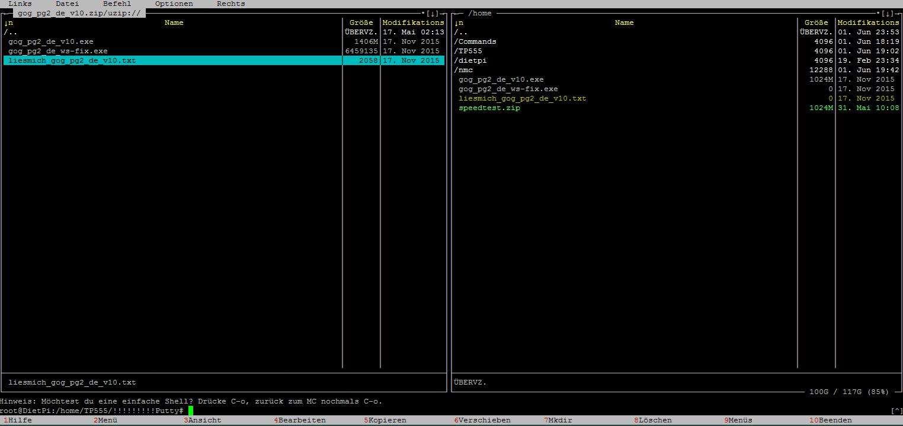903x426 pixels.
Task: Sort left panel by Größe column
Action: pos(361,22)
